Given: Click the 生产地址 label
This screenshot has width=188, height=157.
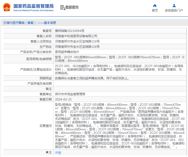Looking at the screenshot, I should [46, 46].
